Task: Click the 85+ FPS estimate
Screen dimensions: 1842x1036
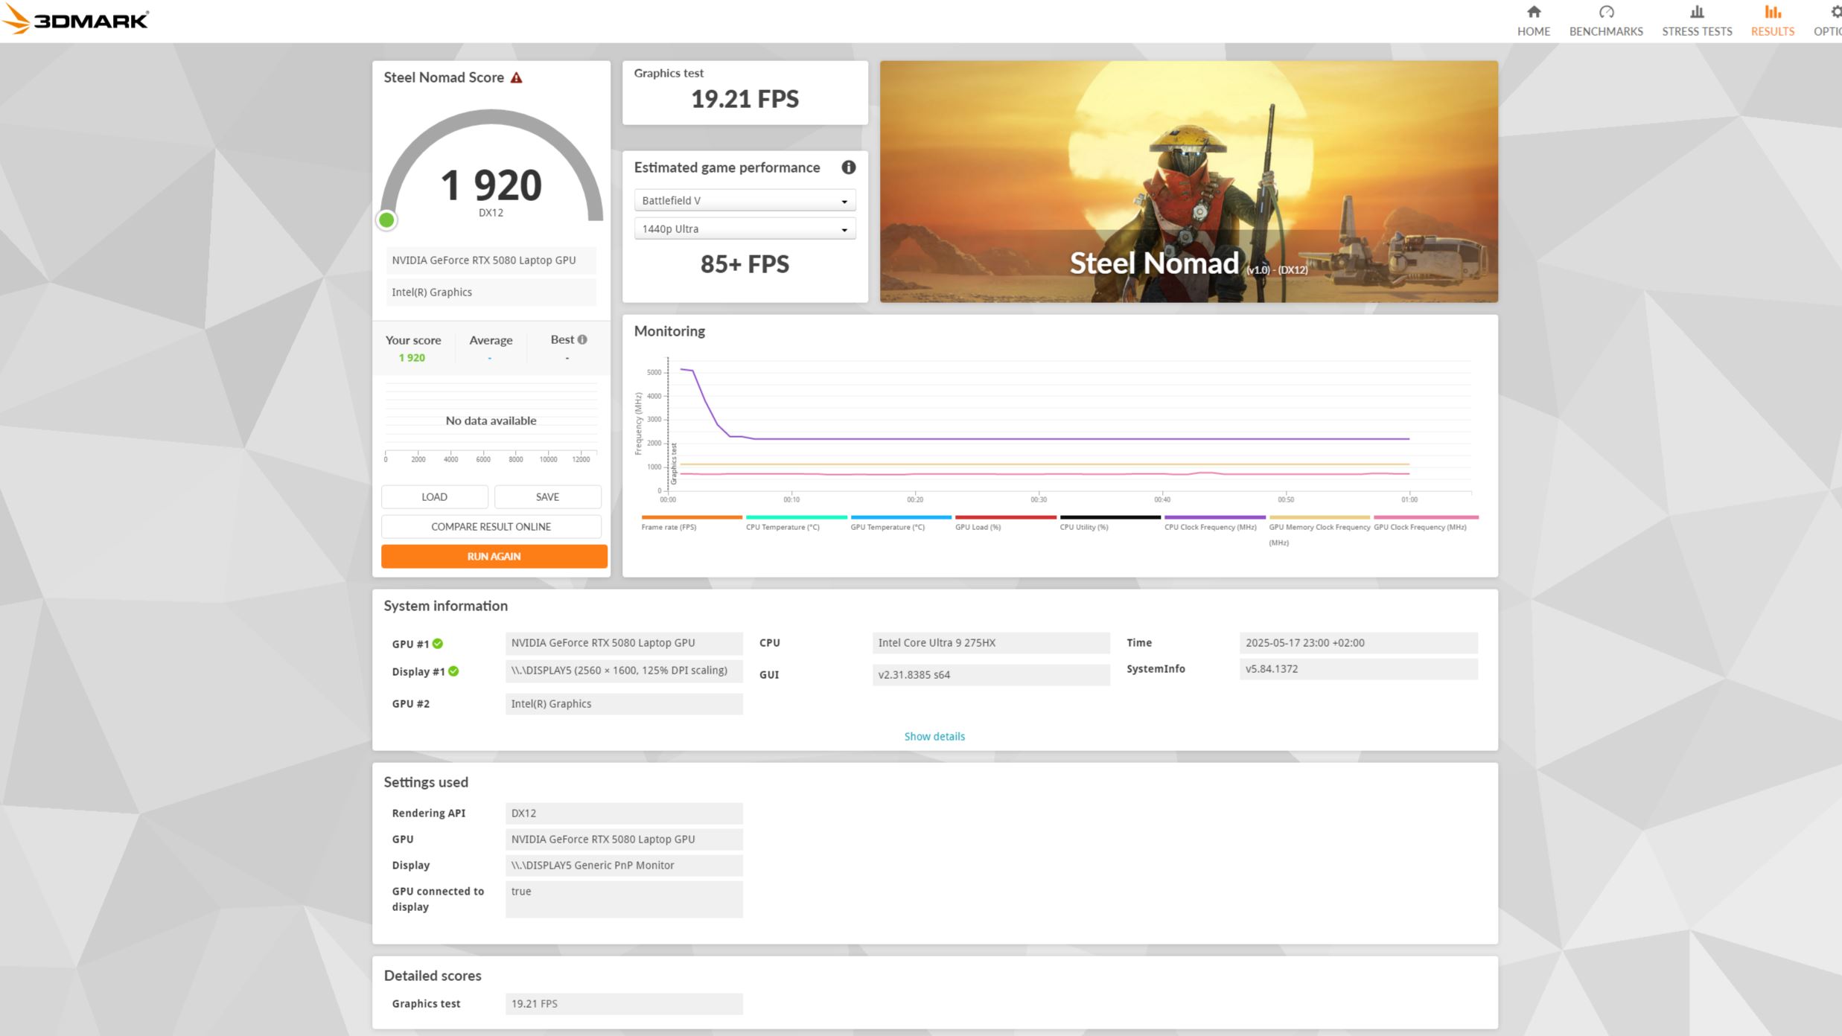Action: tap(745, 264)
